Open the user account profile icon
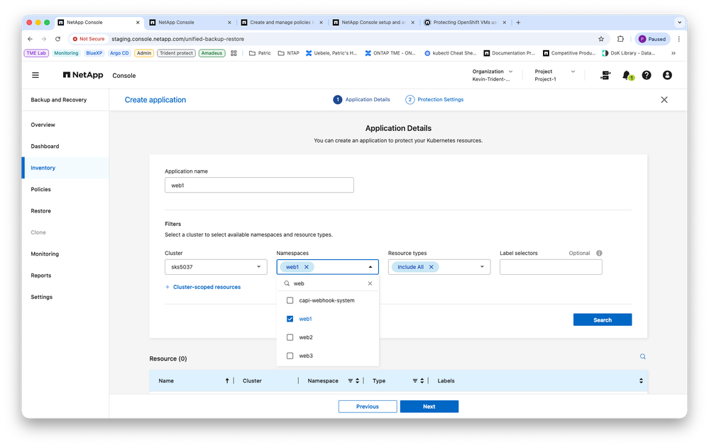 (x=667, y=75)
